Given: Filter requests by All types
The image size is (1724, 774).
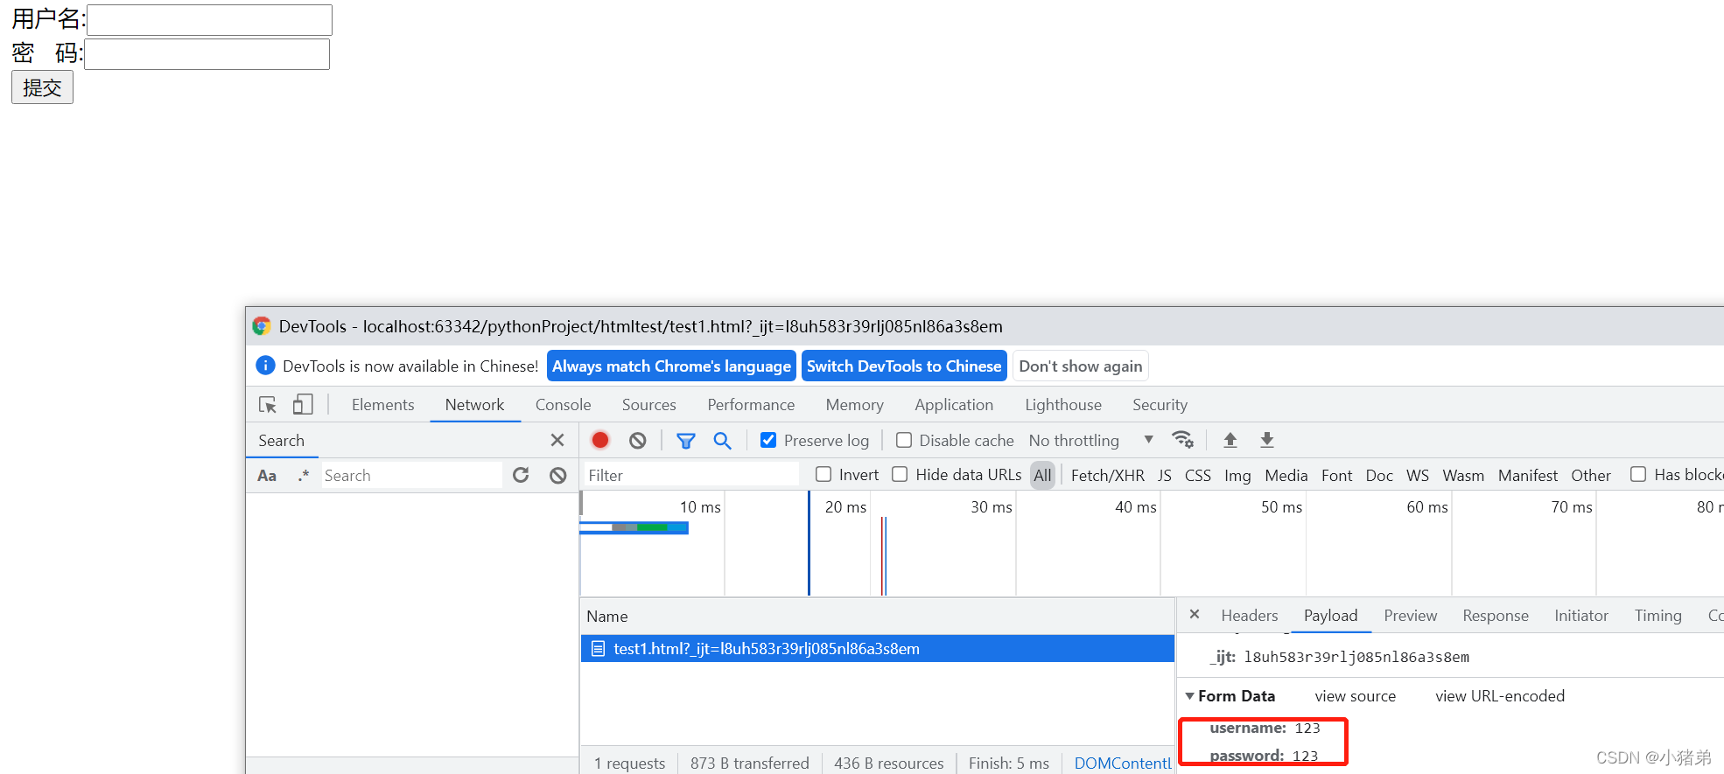Looking at the screenshot, I should [x=1042, y=475].
